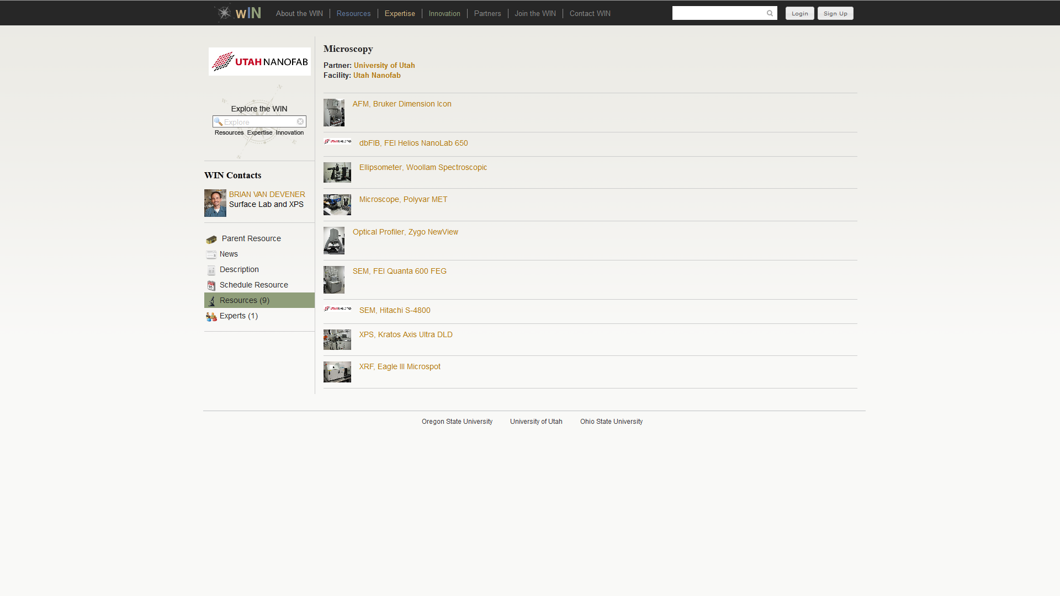
Task: Open AFM, Bruker Dimension Icon link
Action: click(x=402, y=104)
